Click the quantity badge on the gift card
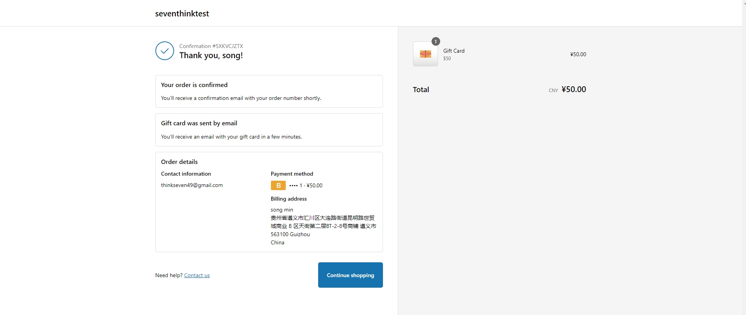Image resolution: width=746 pixels, height=315 pixels. coord(436,41)
